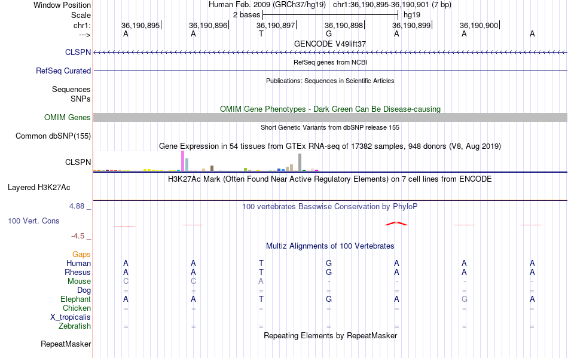Click the red PhyloP conservation peak
This screenshot has width=568, height=358.
396,224
